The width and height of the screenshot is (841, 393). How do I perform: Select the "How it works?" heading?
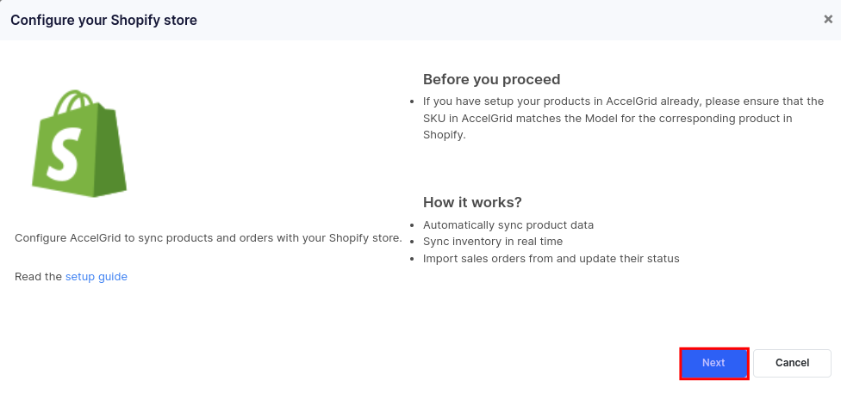tap(472, 202)
